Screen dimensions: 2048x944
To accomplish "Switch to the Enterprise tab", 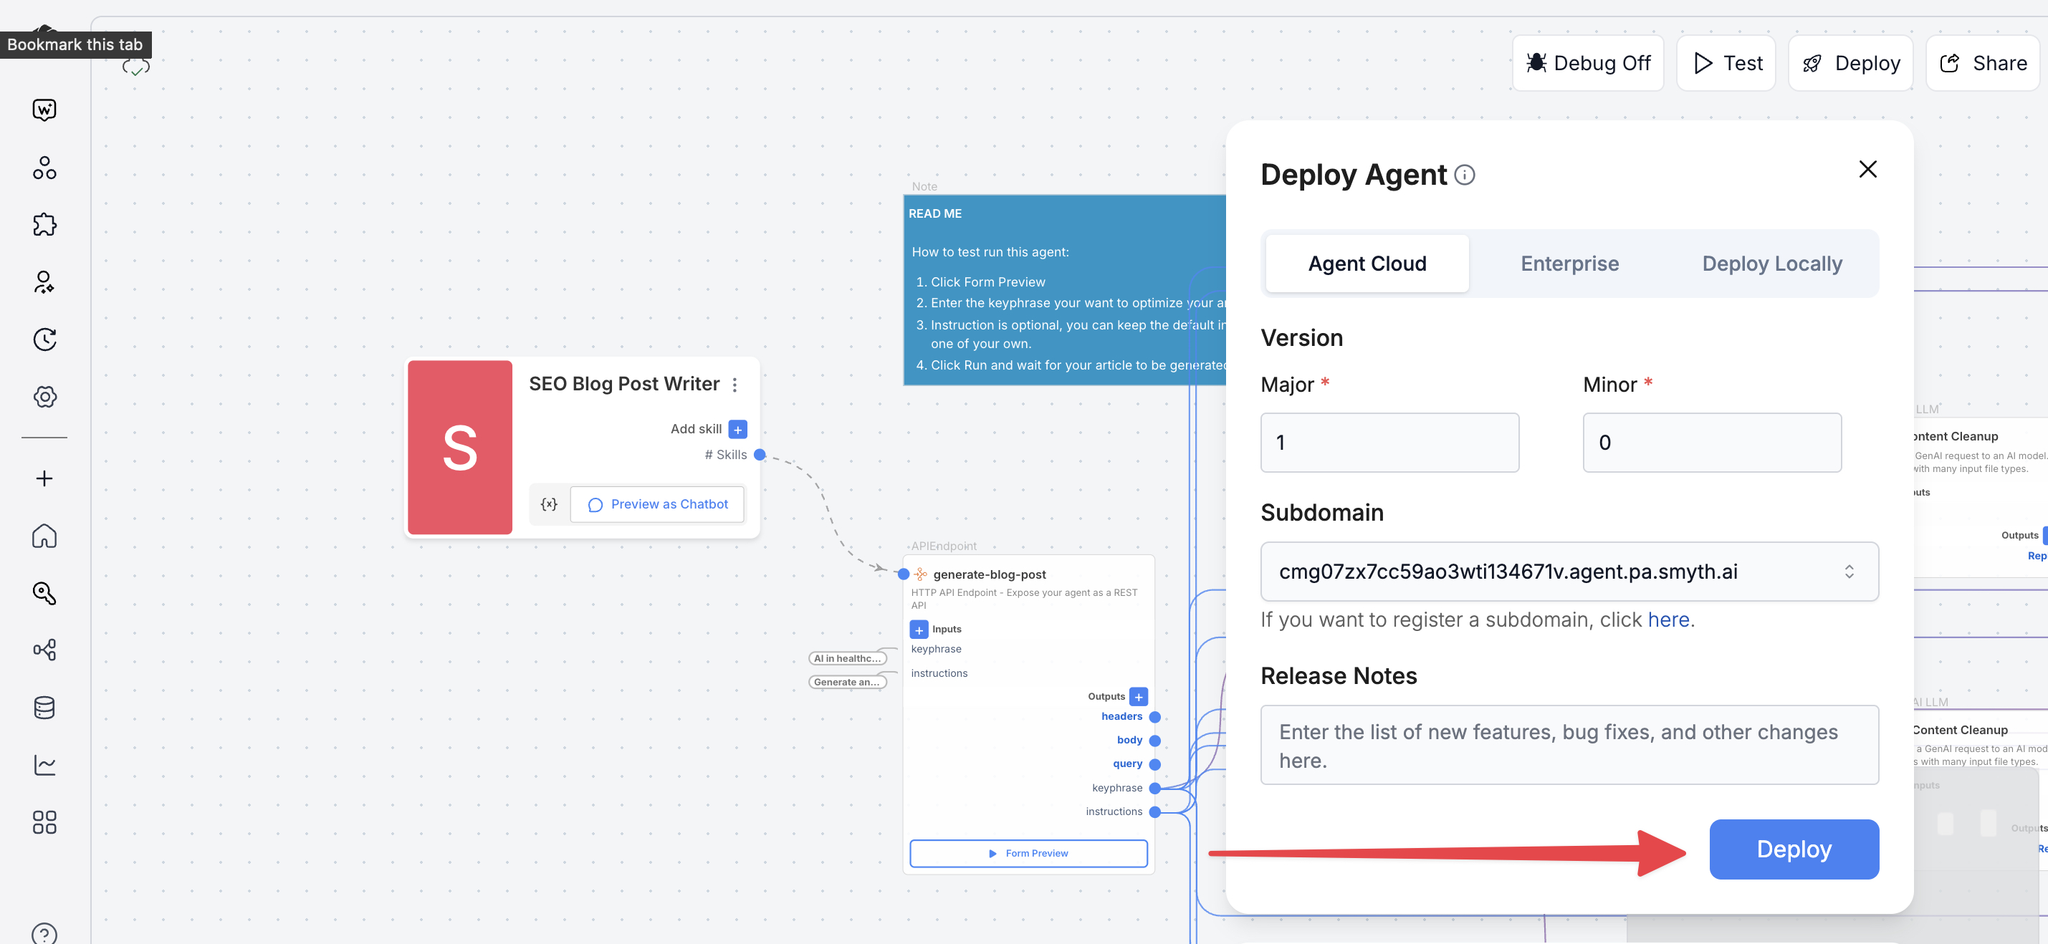I will pos(1569,264).
